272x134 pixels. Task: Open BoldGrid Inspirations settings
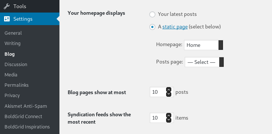(27, 127)
